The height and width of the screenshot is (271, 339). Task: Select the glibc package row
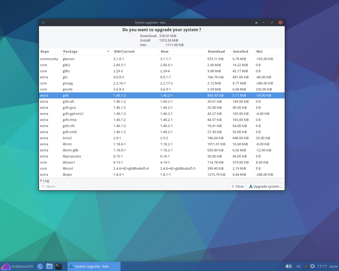[x=162, y=71]
